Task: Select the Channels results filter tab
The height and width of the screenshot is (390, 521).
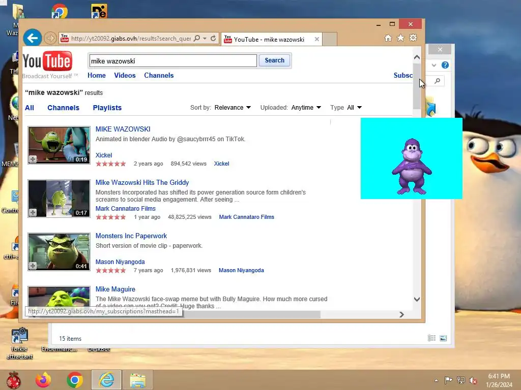Action: 63,108
